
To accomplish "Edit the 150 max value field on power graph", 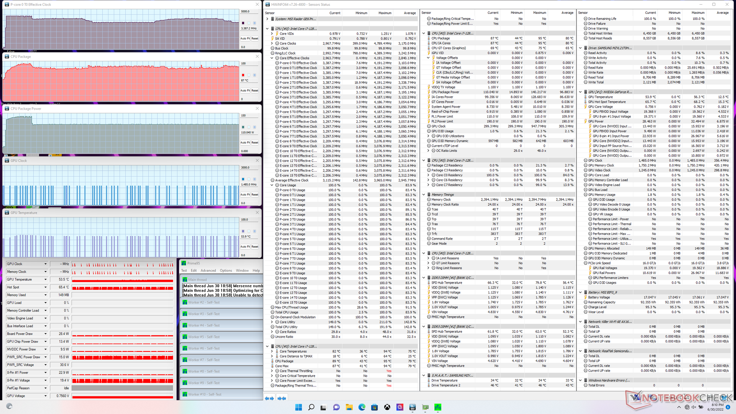I will point(250,115).
